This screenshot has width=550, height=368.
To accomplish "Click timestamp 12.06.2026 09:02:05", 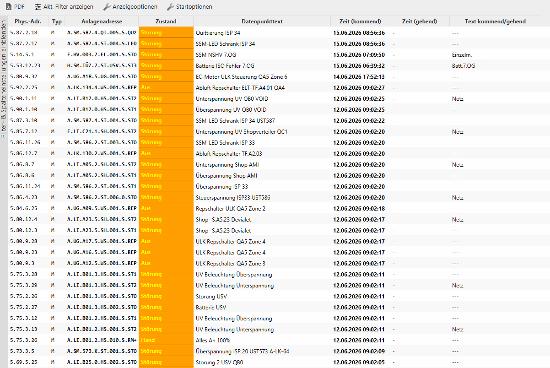I will (x=359, y=362).
